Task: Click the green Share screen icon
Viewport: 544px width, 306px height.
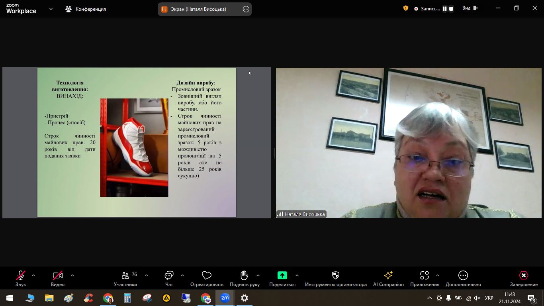Action: click(x=282, y=275)
